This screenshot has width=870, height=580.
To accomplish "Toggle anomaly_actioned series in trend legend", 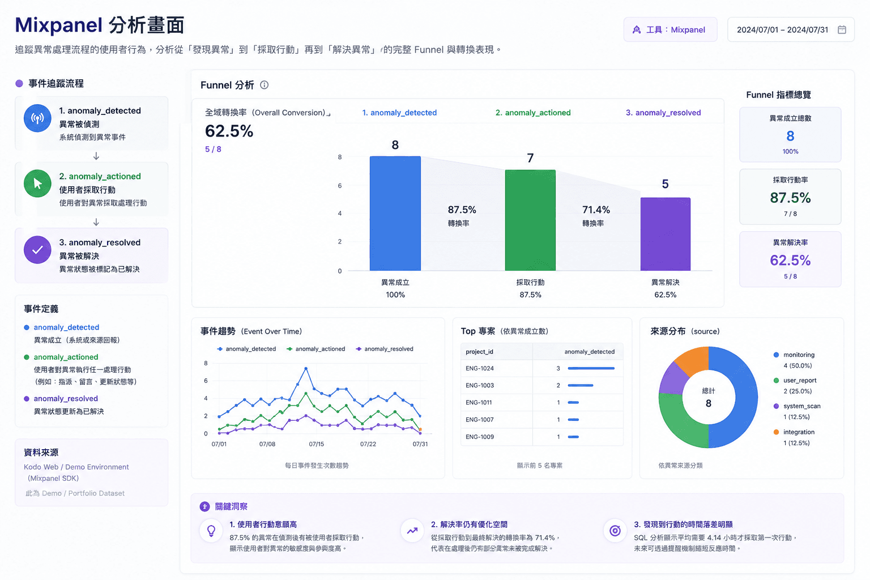I will [315, 349].
